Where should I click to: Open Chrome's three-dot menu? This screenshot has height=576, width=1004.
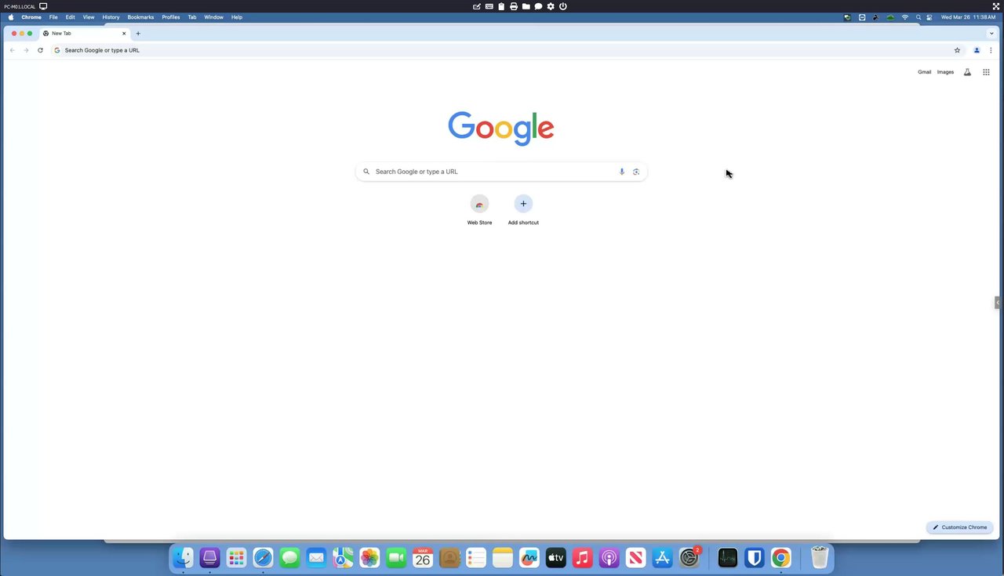[991, 50]
